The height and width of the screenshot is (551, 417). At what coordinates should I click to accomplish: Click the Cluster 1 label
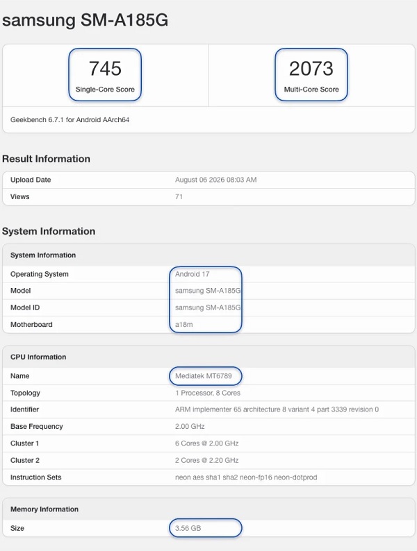[x=24, y=443]
